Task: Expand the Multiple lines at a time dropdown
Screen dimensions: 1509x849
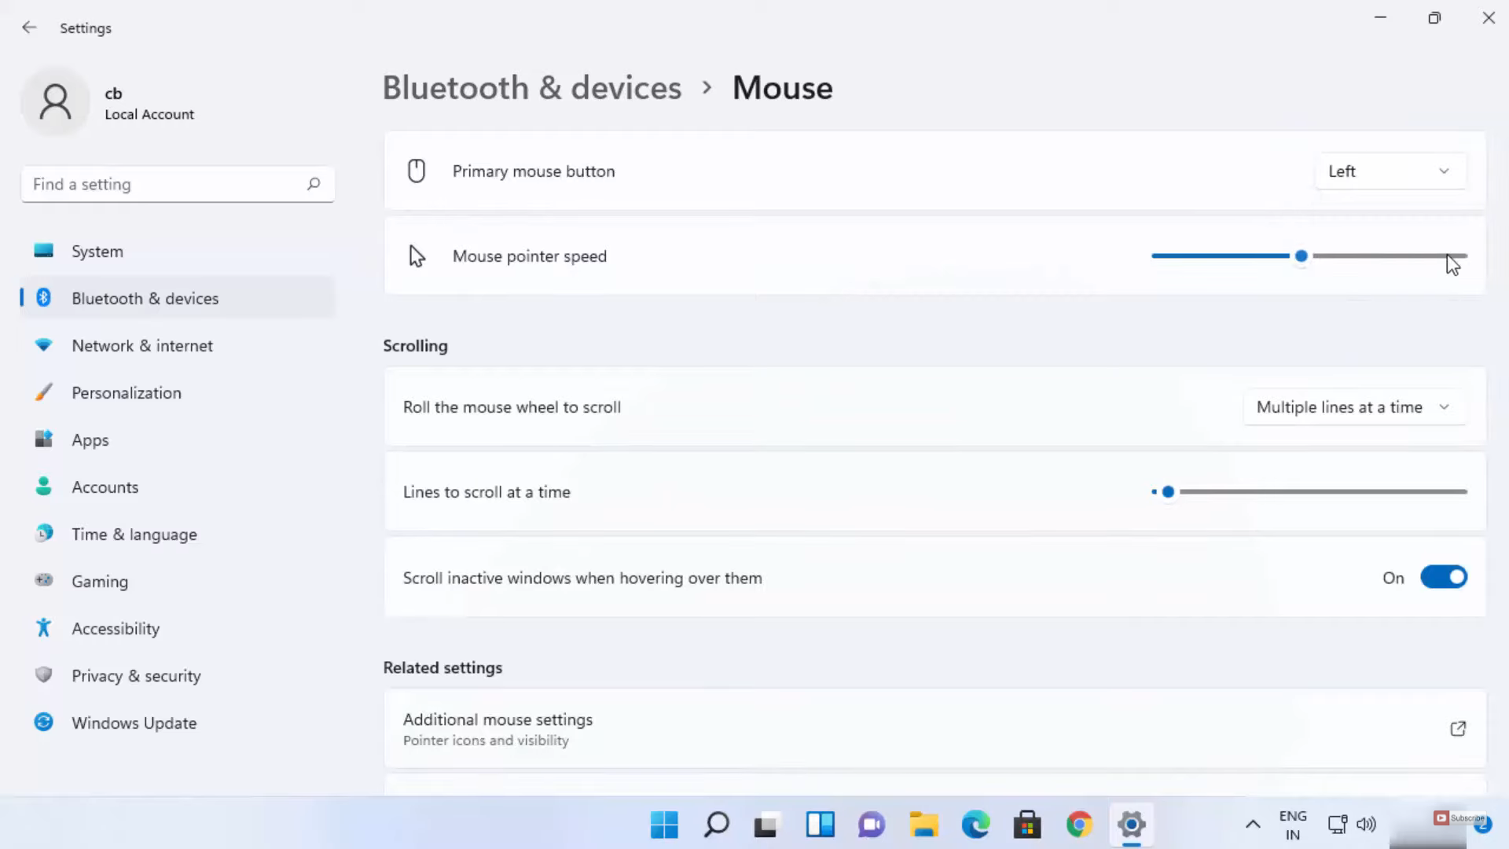Action: point(1354,407)
